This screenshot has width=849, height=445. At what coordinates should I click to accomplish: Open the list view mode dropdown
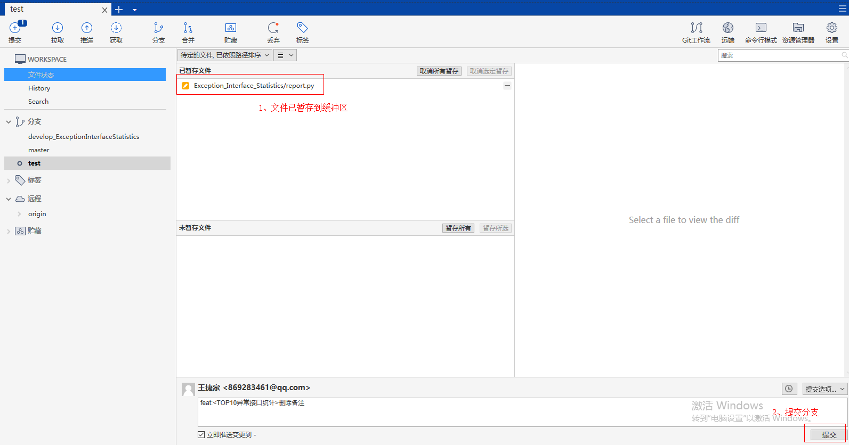click(285, 55)
